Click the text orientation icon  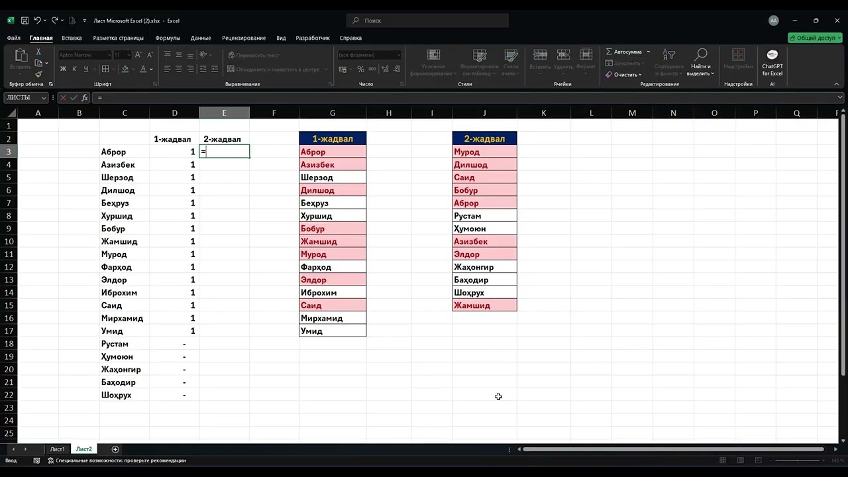[x=204, y=55]
